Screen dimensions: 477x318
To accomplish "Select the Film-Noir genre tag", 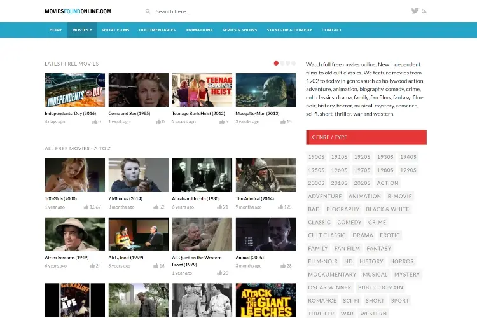I will (x=322, y=261).
